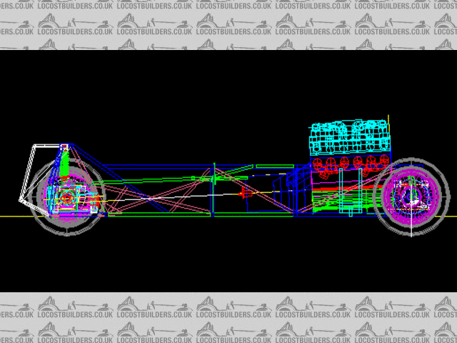Click empty black canvas above the chassis
This screenshot has height=343, width=457.
tap(179, 93)
